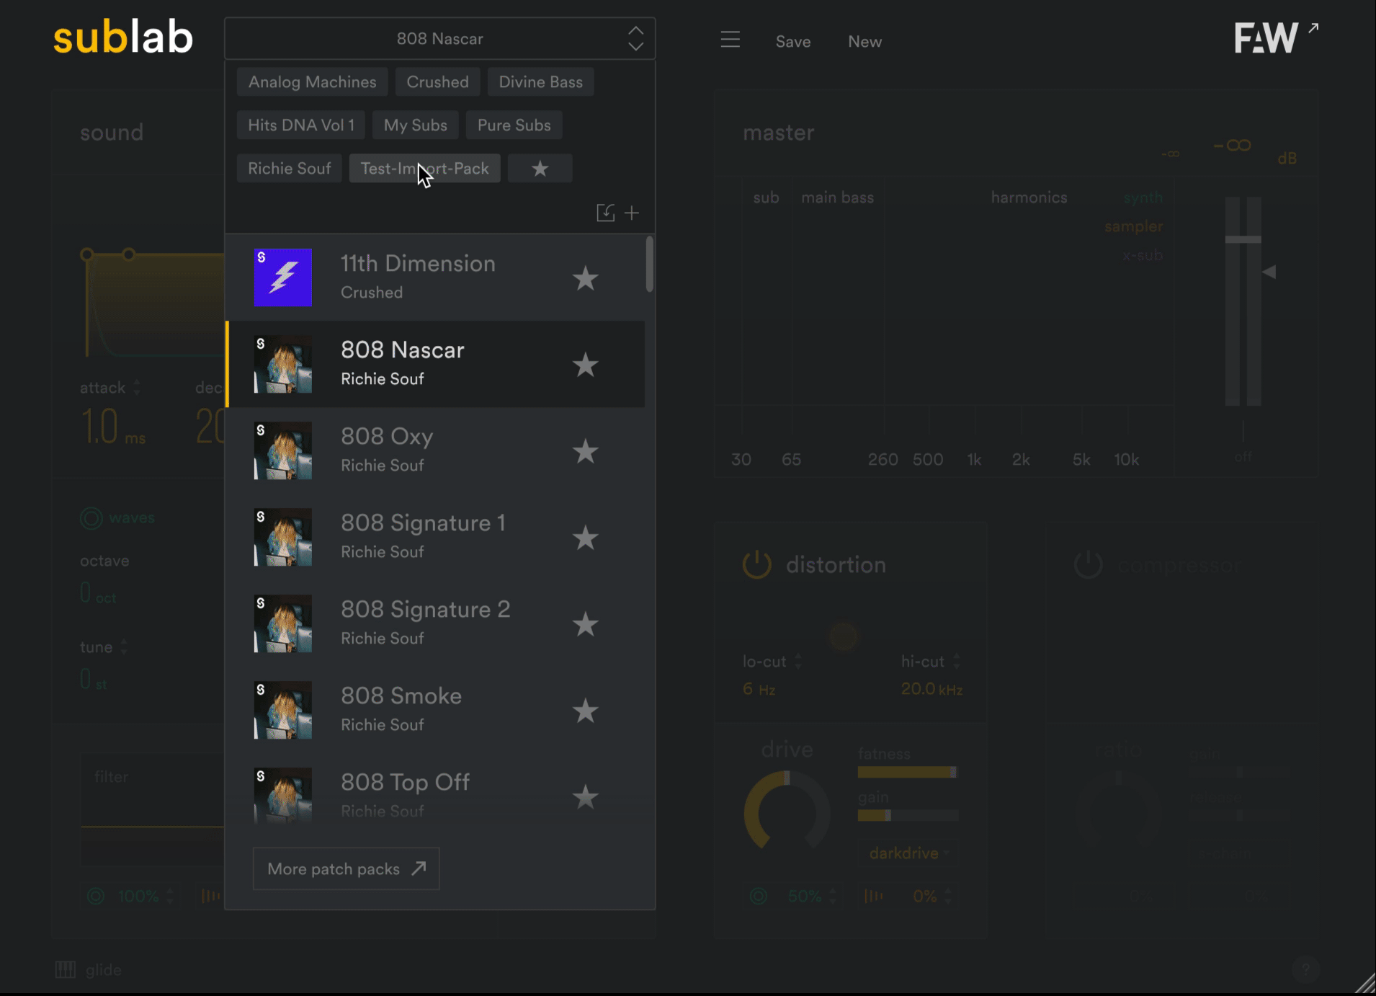Viewport: 1376px width, 996px height.
Task: Click the help question mark icon
Action: [1305, 969]
